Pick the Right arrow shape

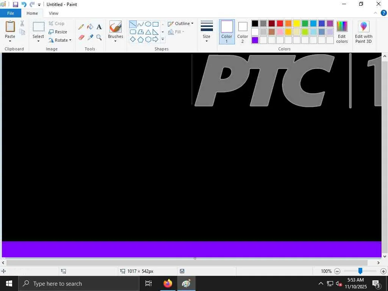pyautogui.click(x=155, y=39)
